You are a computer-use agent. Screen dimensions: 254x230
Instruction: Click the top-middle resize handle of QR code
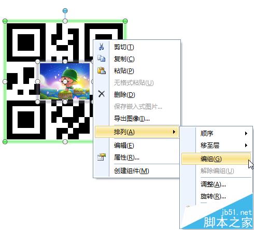click(x=65, y=21)
